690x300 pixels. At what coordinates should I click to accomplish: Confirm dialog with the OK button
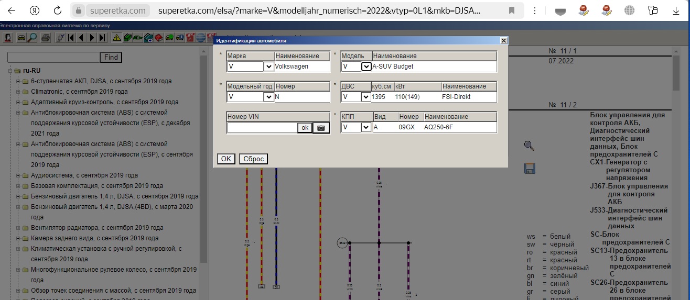pos(226,159)
